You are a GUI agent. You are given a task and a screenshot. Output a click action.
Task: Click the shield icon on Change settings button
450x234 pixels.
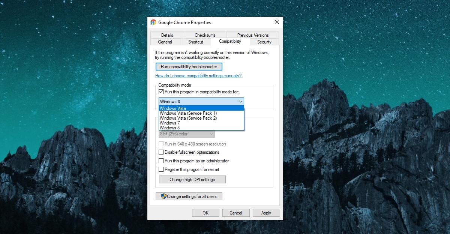pos(163,196)
